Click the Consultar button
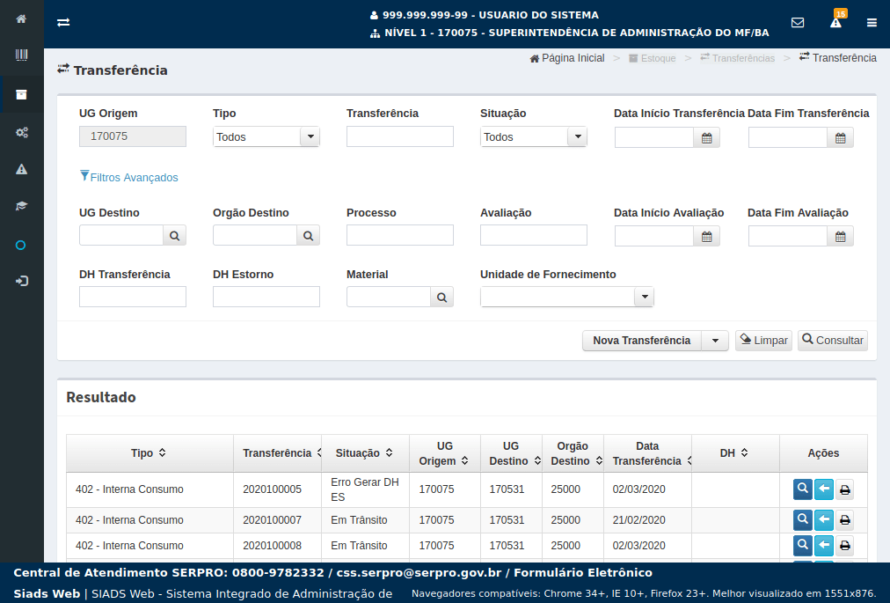 pos(833,341)
